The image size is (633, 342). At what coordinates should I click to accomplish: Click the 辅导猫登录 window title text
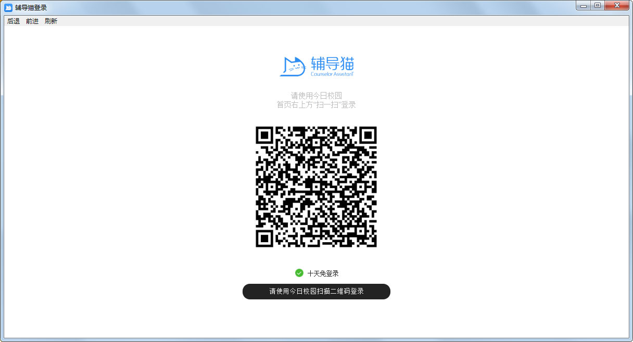[31, 7]
